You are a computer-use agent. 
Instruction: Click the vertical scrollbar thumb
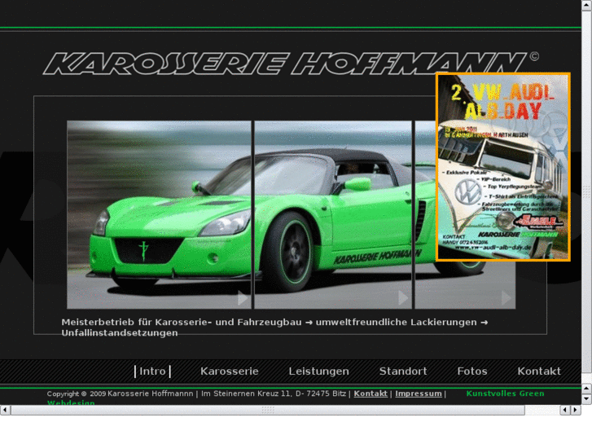coord(587,191)
